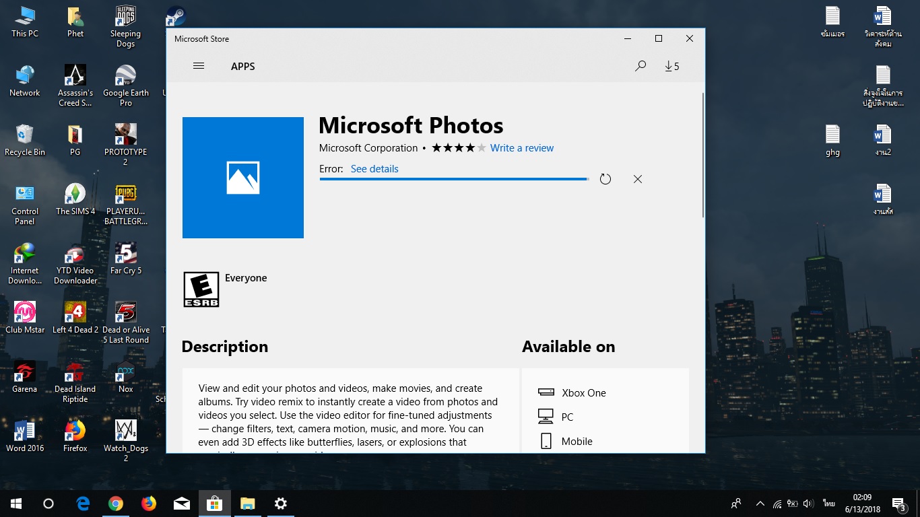Select the Sleeping Dogs desktop shortcut
Image resolution: width=920 pixels, height=517 pixels.
click(125, 27)
